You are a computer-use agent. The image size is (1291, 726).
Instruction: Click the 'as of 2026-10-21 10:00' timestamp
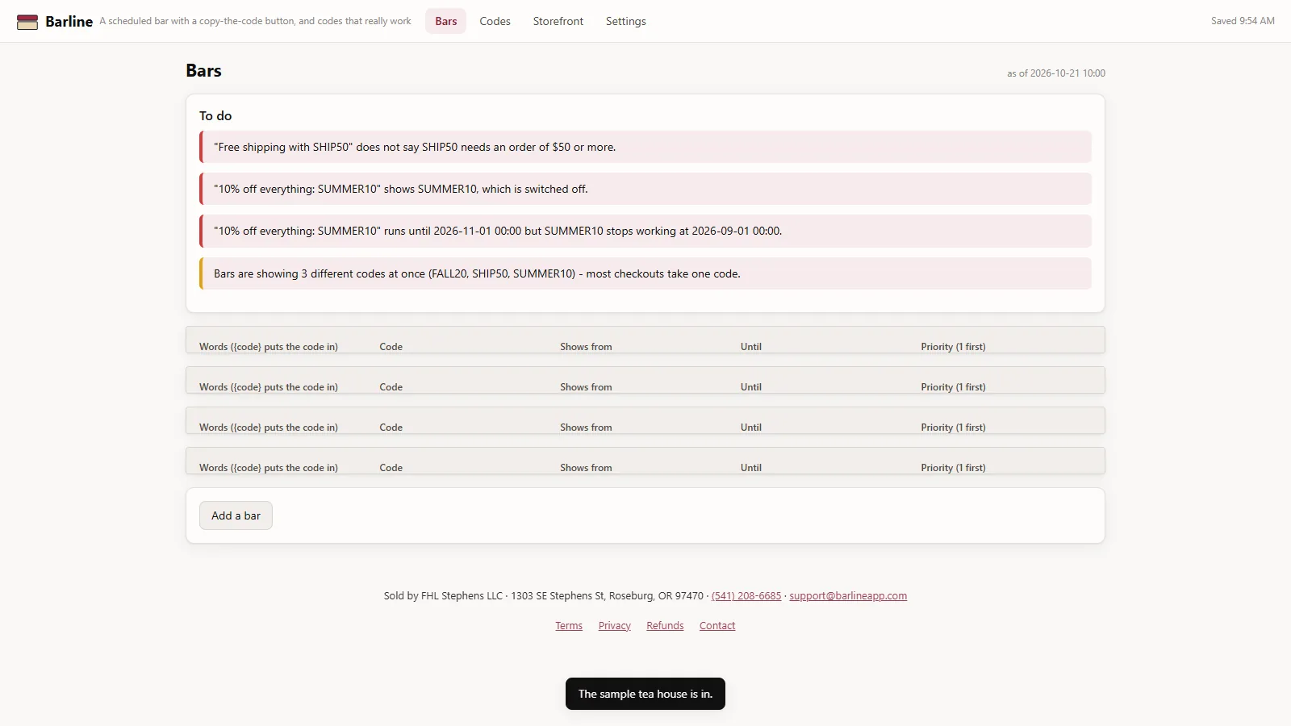[x=1056, y=73]
